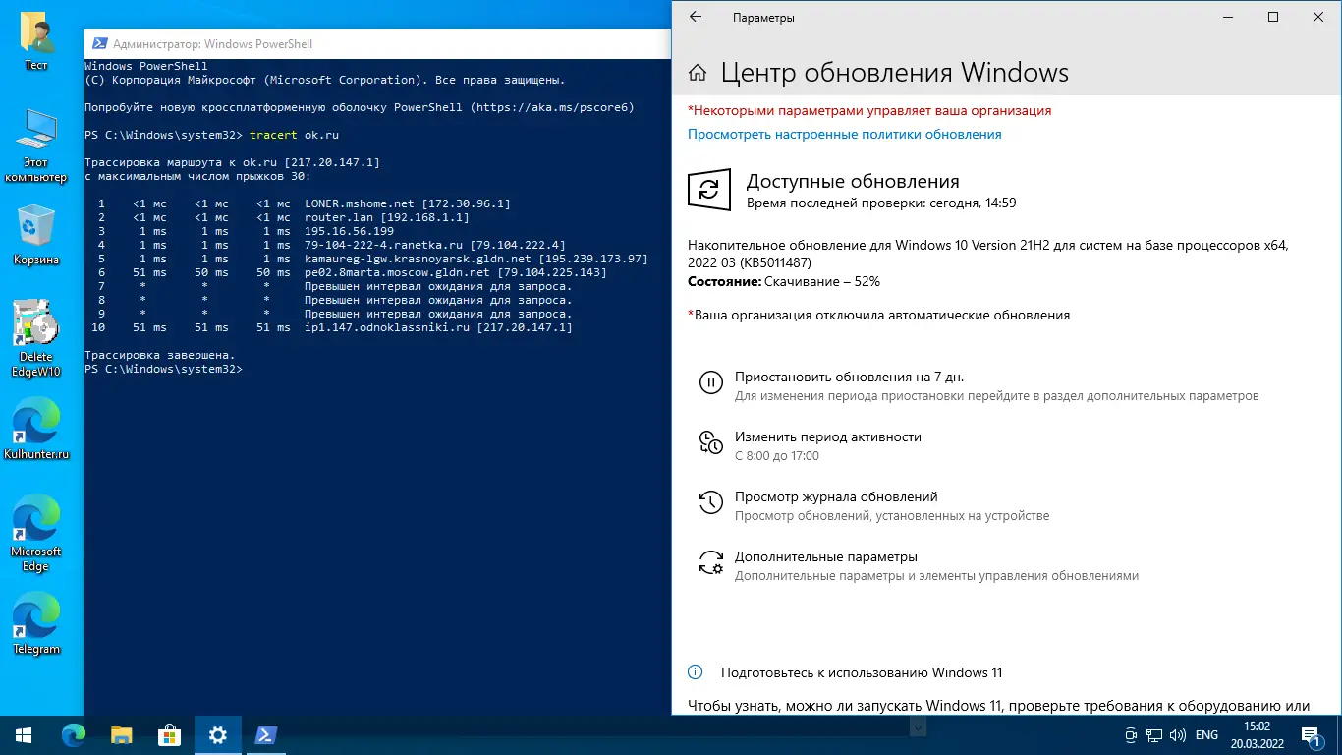Click the update history clock icon

pyautogui.click(x=710, y=503)
